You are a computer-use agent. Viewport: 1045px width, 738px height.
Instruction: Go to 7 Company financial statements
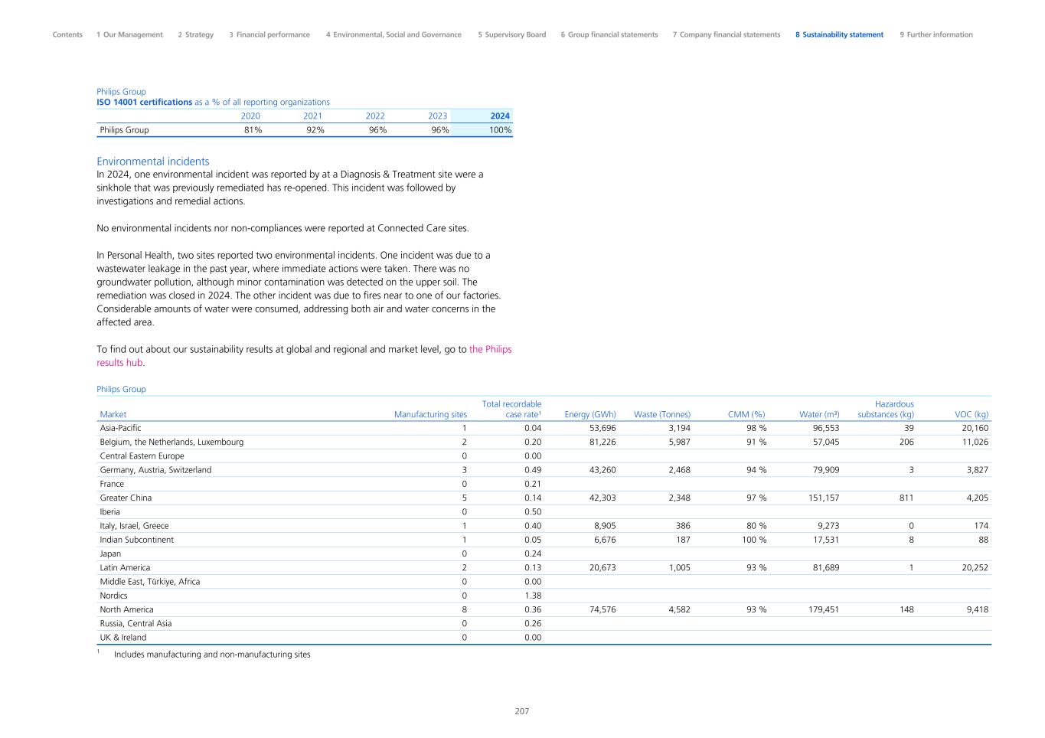point(727,34)
